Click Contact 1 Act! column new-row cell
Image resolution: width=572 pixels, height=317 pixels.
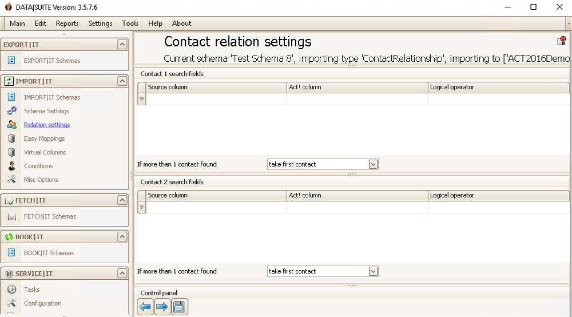(357, 99)
